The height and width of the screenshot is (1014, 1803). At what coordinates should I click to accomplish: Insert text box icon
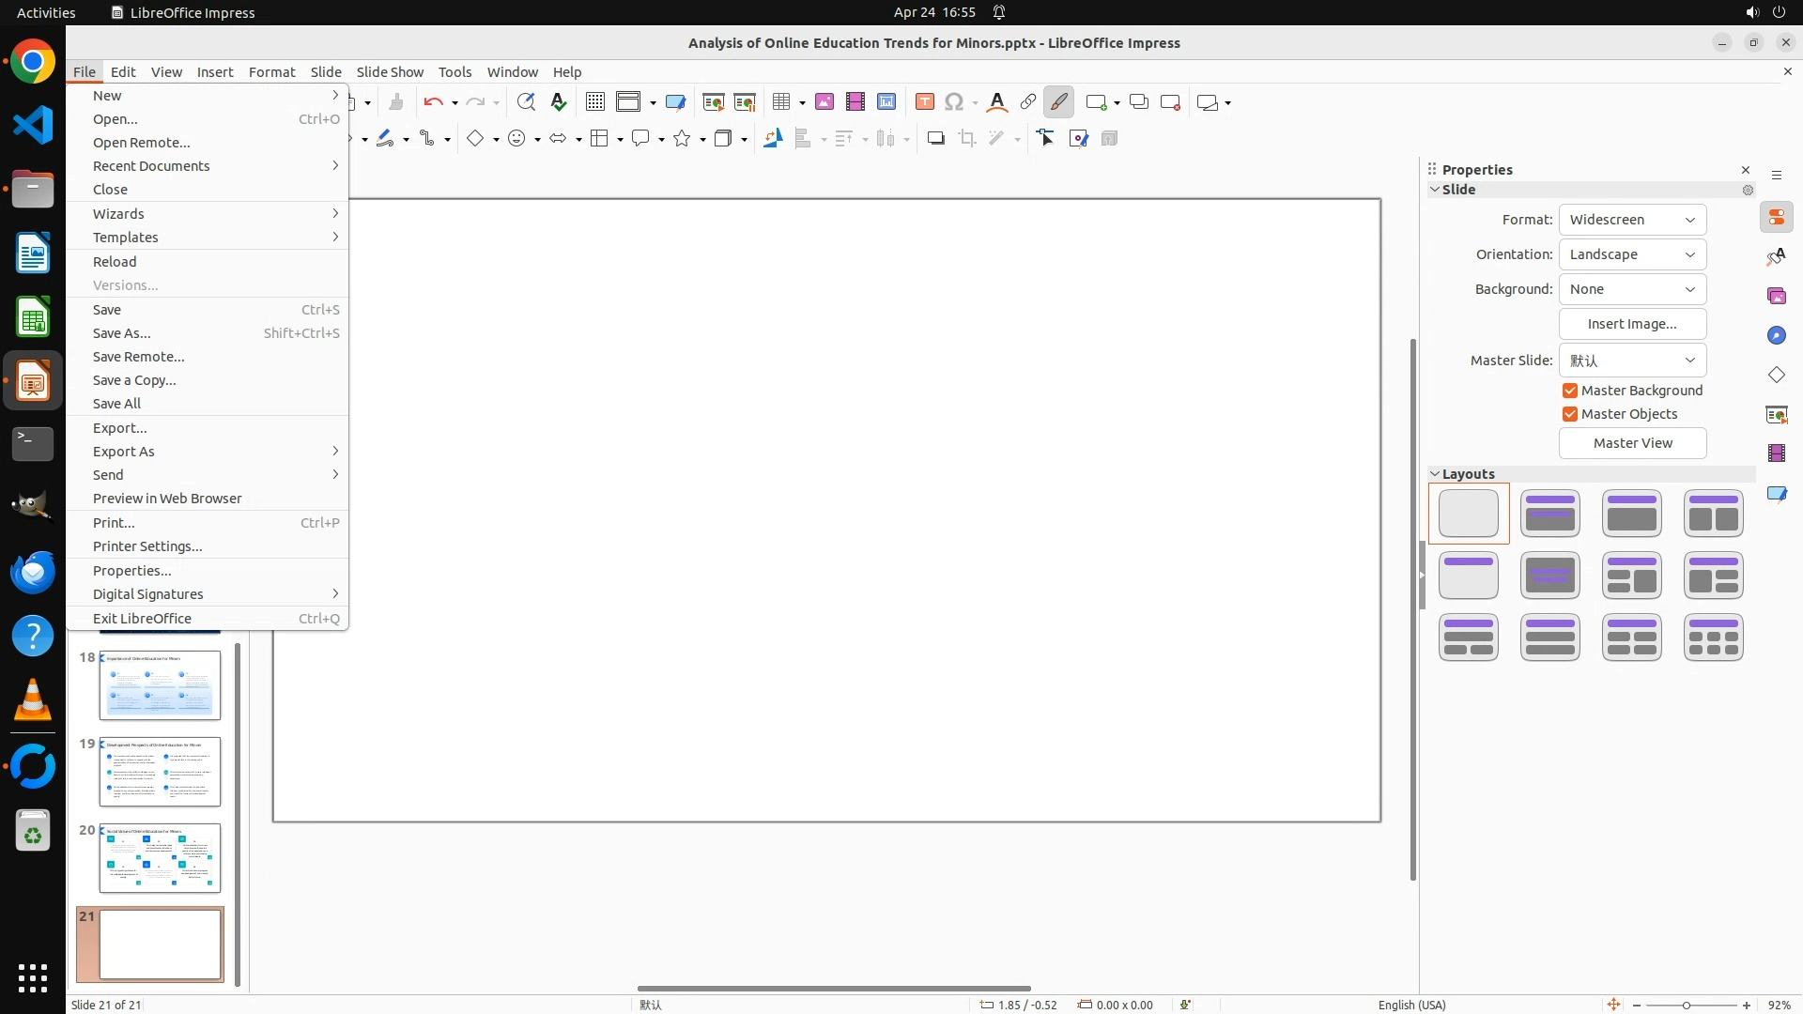pyautogui.click(x=925, y=102)
